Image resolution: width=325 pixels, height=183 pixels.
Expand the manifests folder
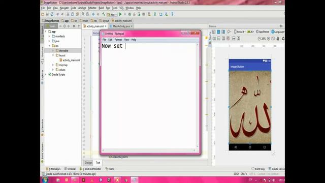click(50, 36)
